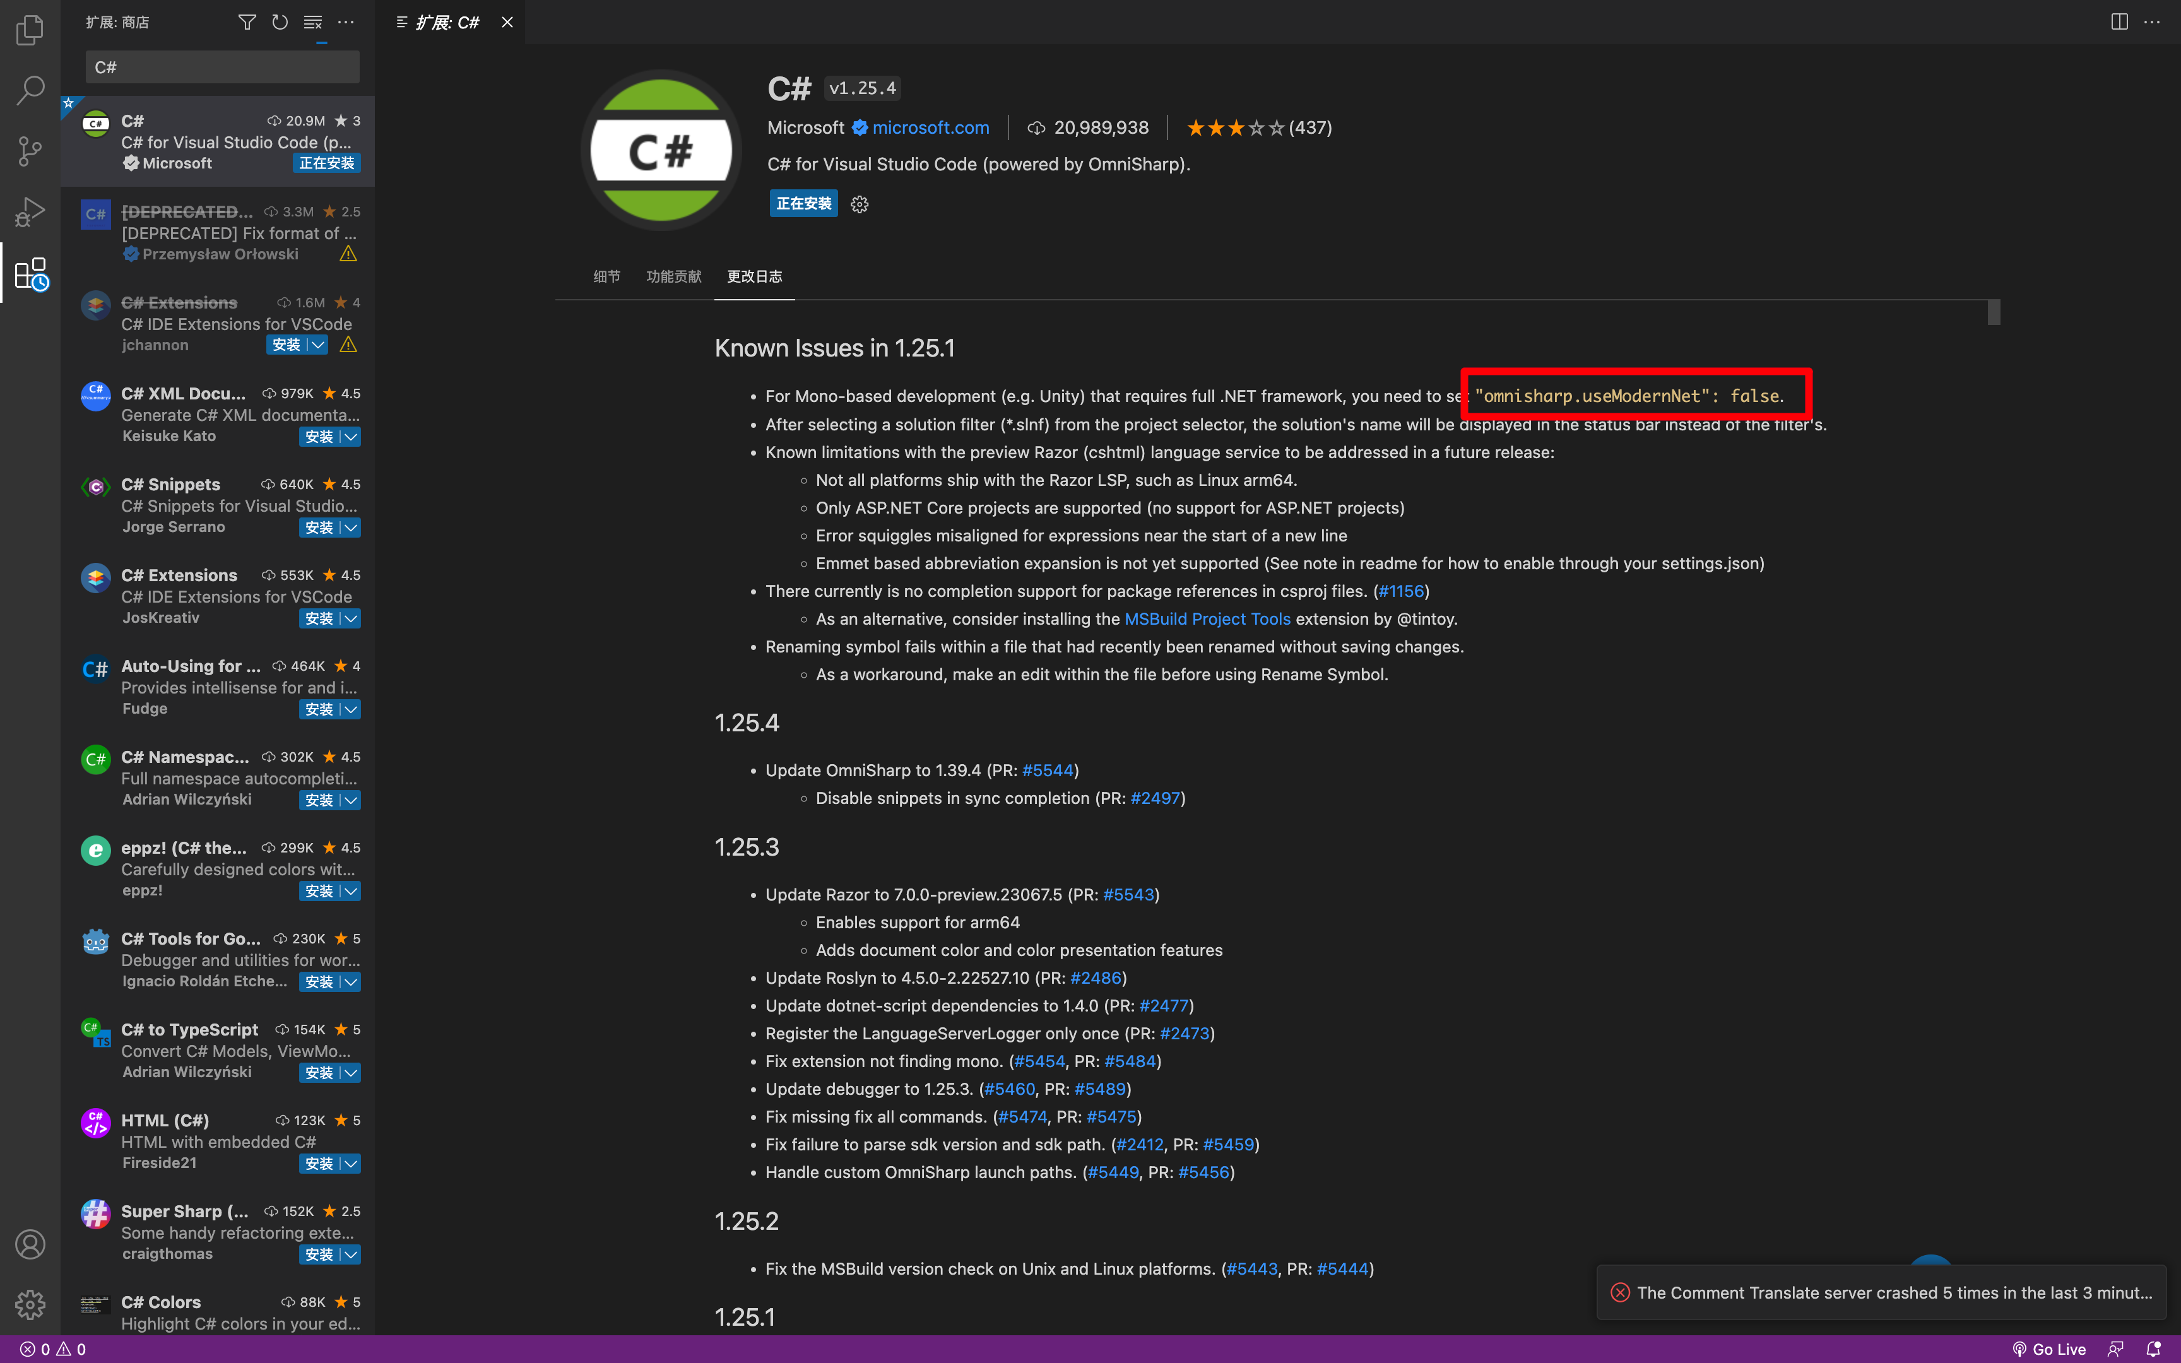2181x1363 pixels.
Task: Install the C# Snippets extension
Action: coord(319,528)
